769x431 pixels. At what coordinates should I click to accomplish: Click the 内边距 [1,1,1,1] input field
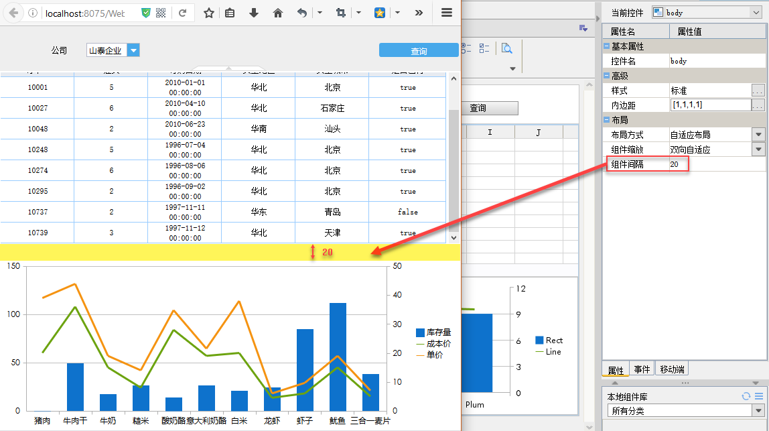[x=711, y=105]
